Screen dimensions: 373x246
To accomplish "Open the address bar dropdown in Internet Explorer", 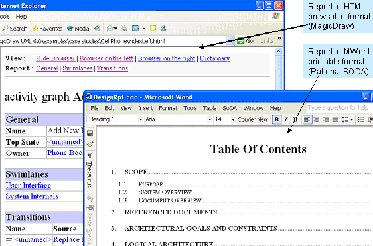I will coord(230,41).
